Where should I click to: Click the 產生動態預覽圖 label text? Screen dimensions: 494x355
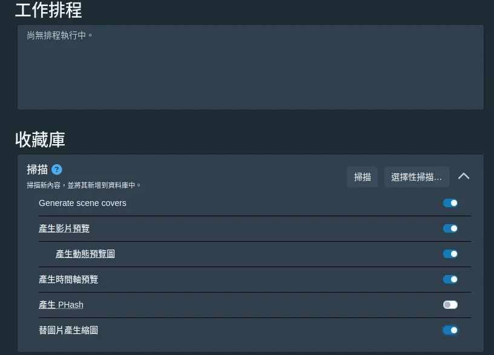pyautogui.click(x=85, y=254)
